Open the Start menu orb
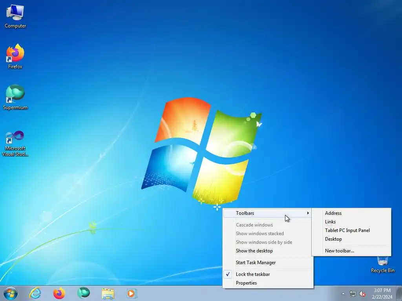402x301 pixels. point(11,293)
